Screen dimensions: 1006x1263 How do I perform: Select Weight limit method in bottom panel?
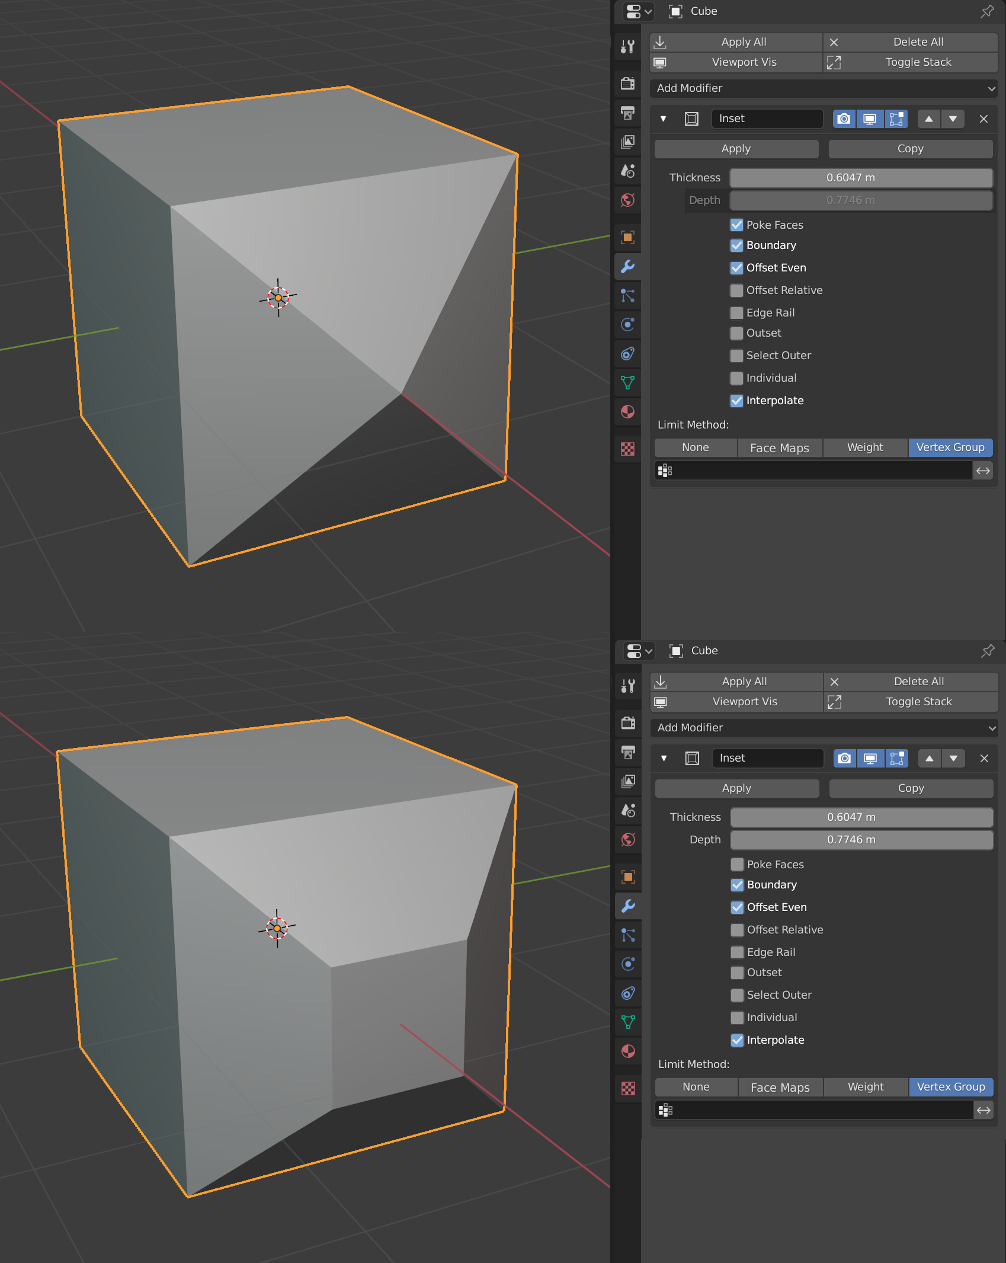click(x=866, y=1087)
